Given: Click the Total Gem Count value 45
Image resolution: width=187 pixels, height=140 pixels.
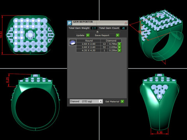Looking at the screenshot, I should pos(123,28).
